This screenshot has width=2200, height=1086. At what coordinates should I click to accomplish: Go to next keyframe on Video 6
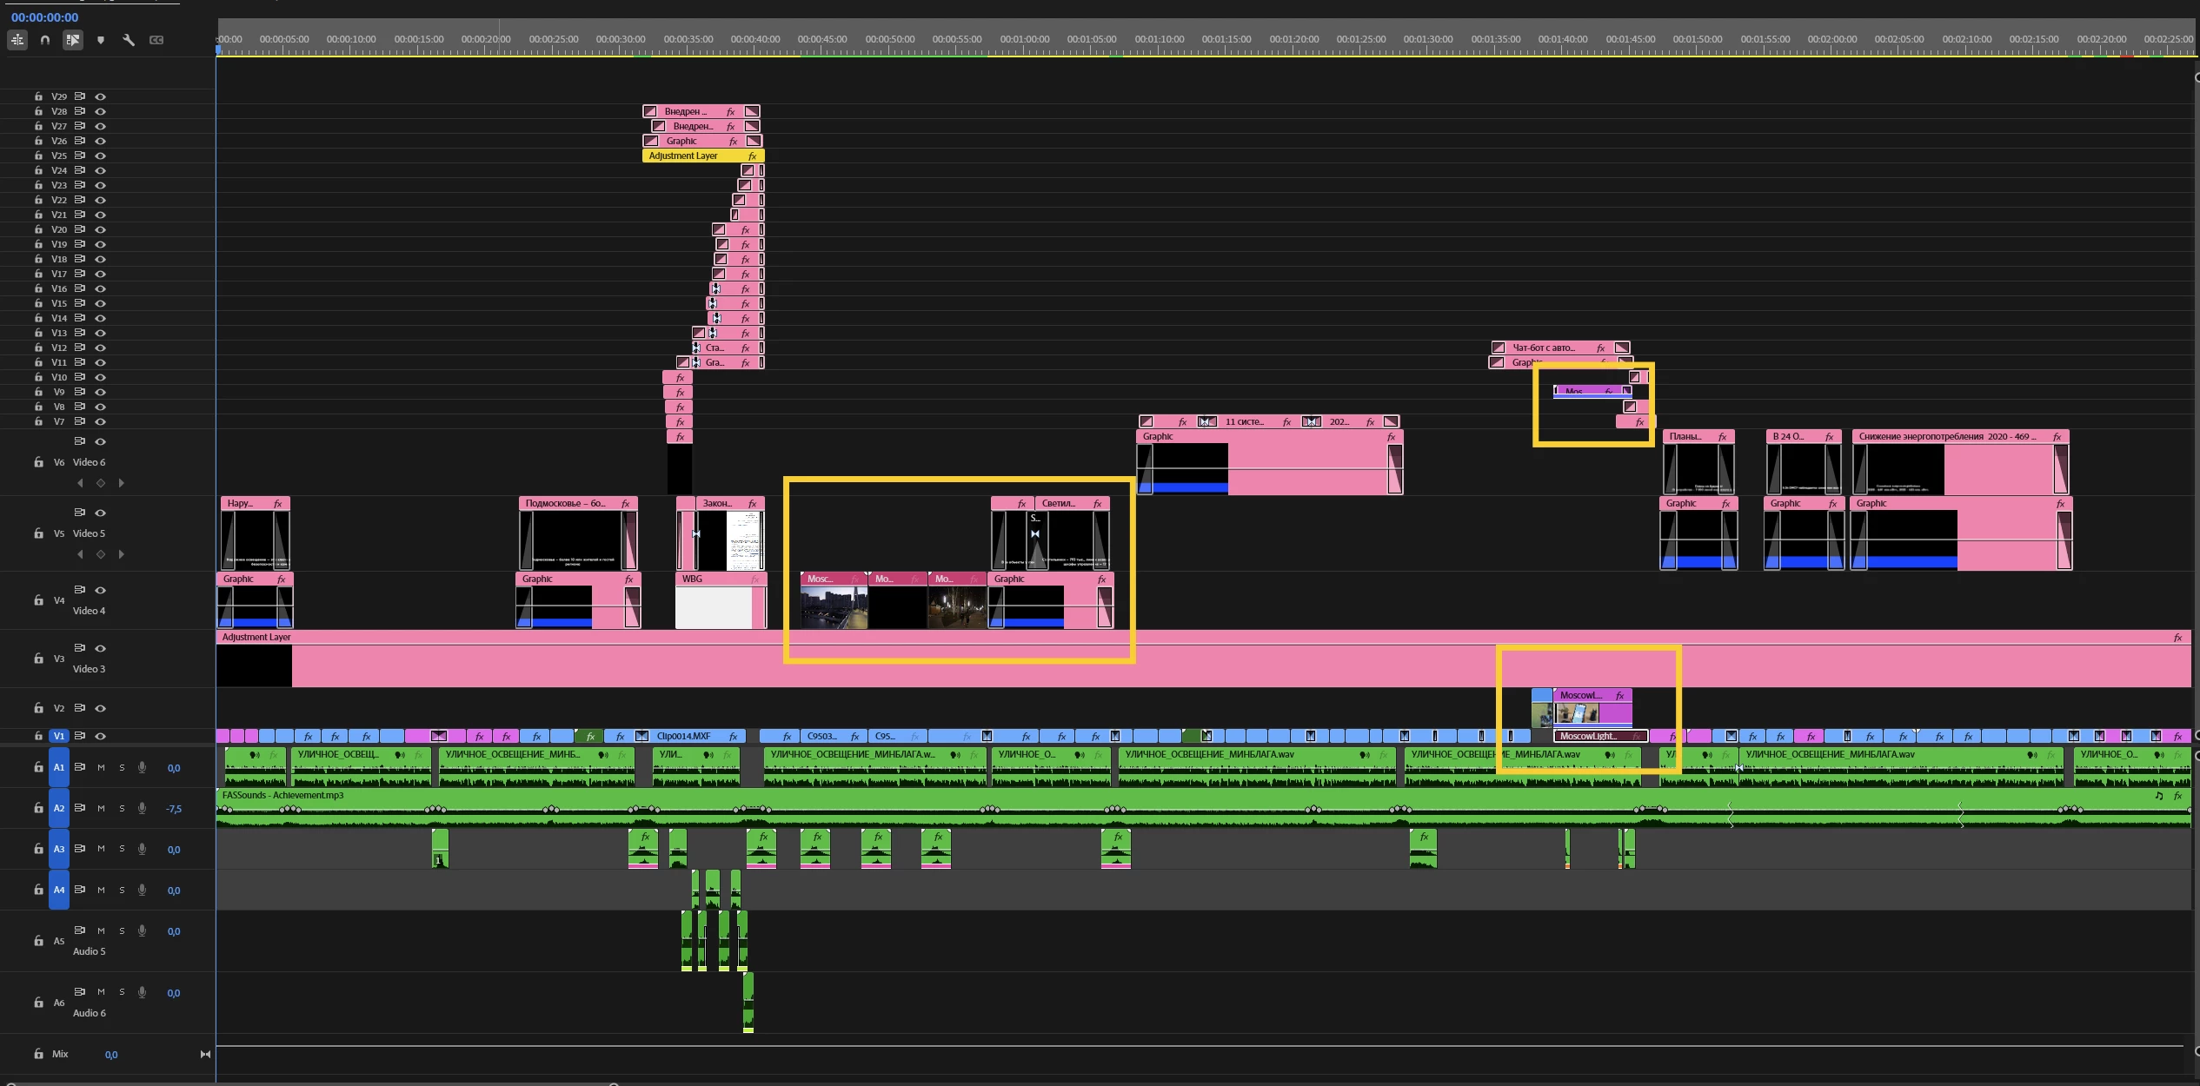(x=122, y=483)
